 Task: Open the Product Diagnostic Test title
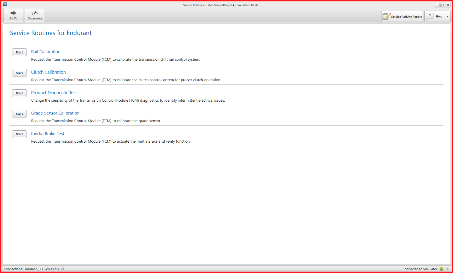tap(54, 93)
